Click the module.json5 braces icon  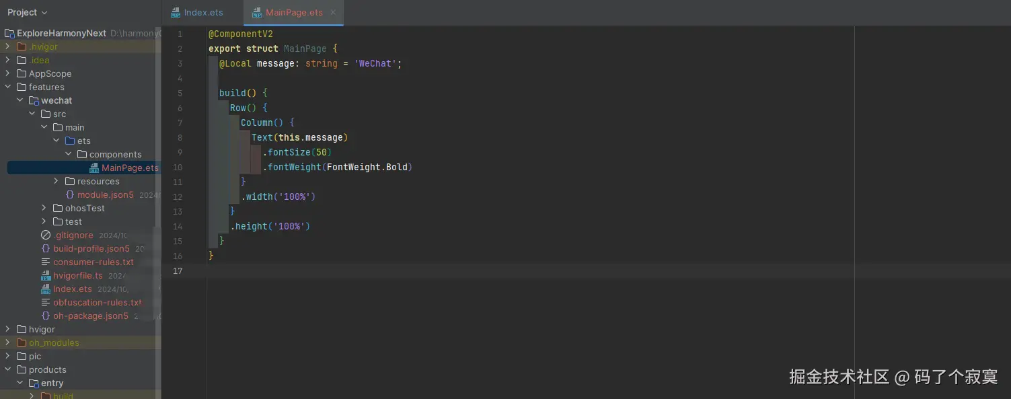(70, 194)
